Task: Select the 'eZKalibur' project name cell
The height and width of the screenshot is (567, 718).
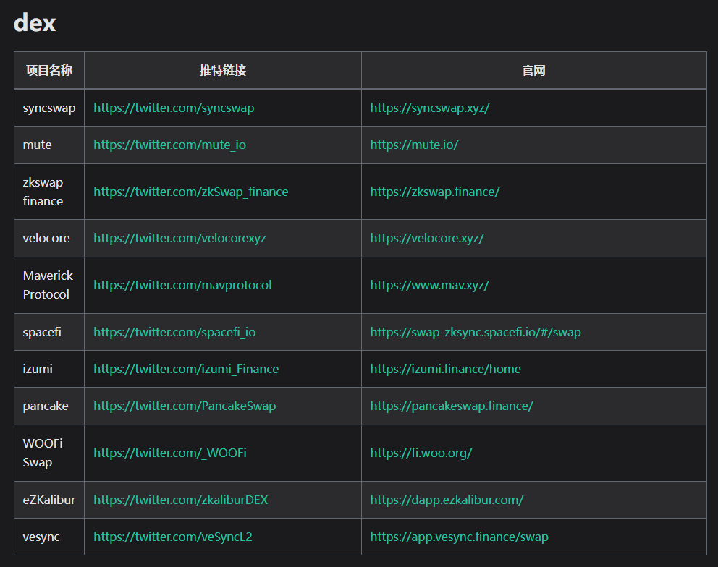Action: (49, 500)
